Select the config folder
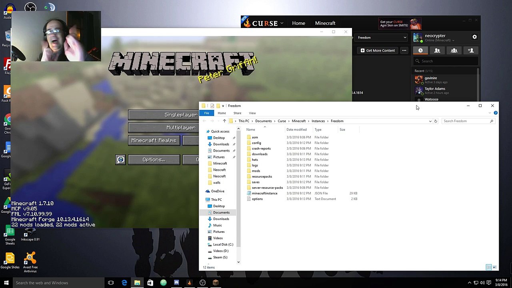This screenshot has width=512, height=288. [x=256, y=143]
